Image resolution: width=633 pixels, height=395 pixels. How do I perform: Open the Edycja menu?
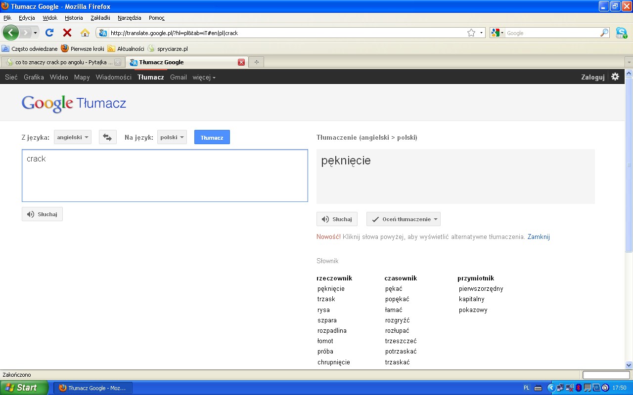click(x=27, y=18)
